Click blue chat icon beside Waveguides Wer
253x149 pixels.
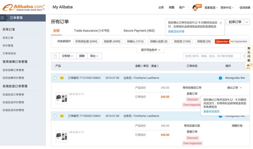(220, 78)
